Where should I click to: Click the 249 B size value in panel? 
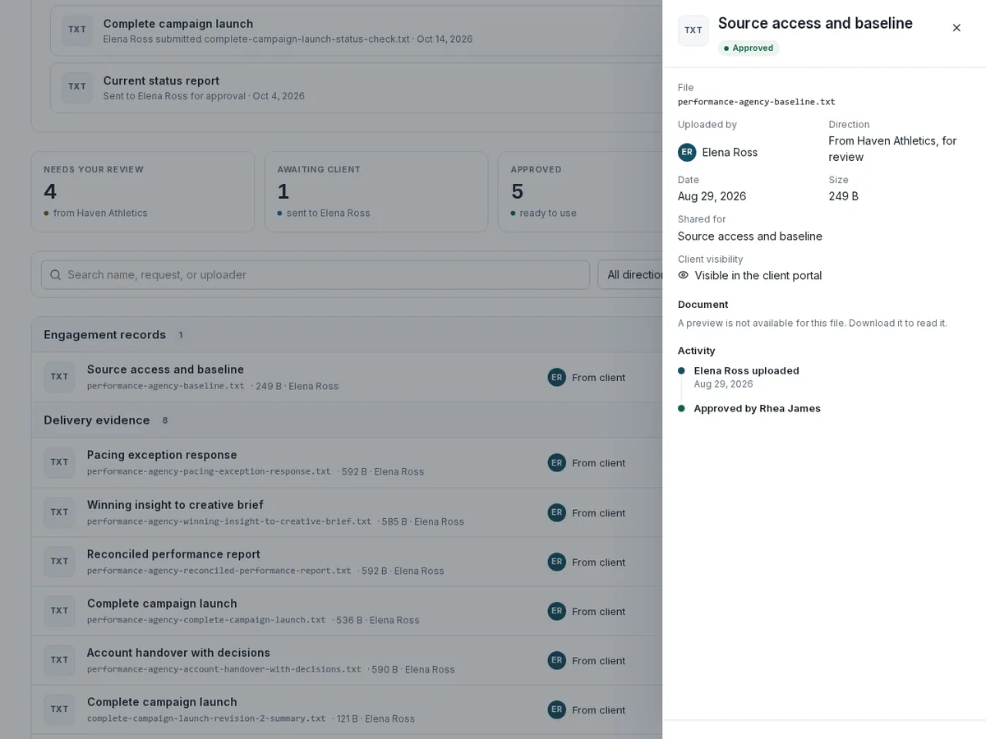coord(844,196)
